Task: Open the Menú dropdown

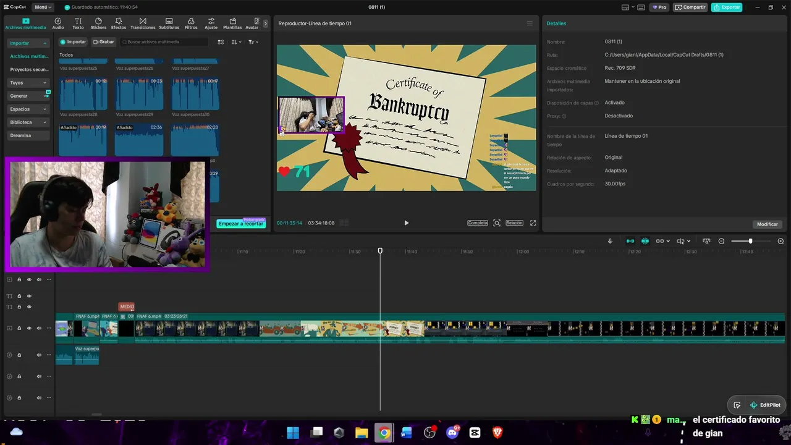Action: pos(43,7)
